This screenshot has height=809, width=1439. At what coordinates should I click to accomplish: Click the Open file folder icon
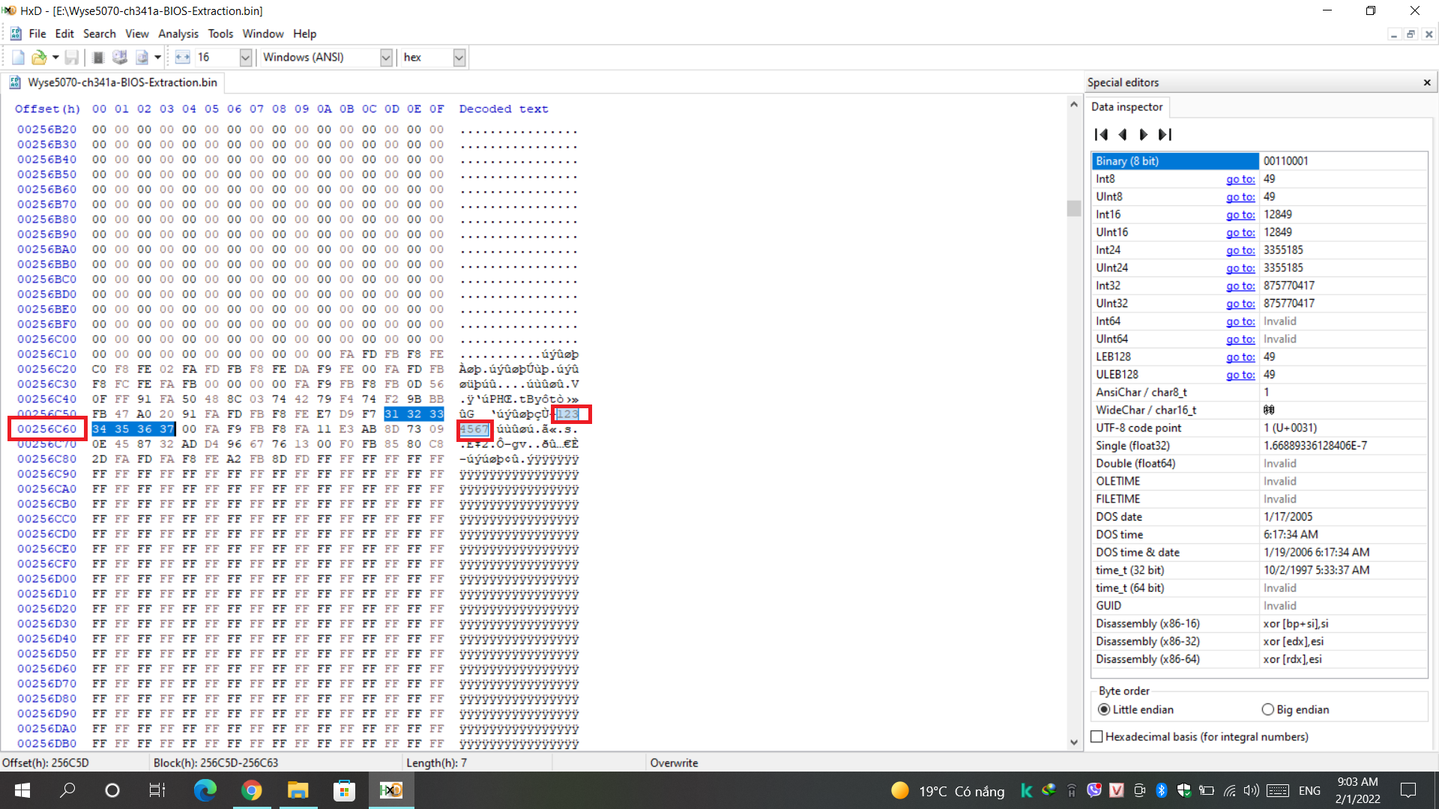click(x=38, y=58)
